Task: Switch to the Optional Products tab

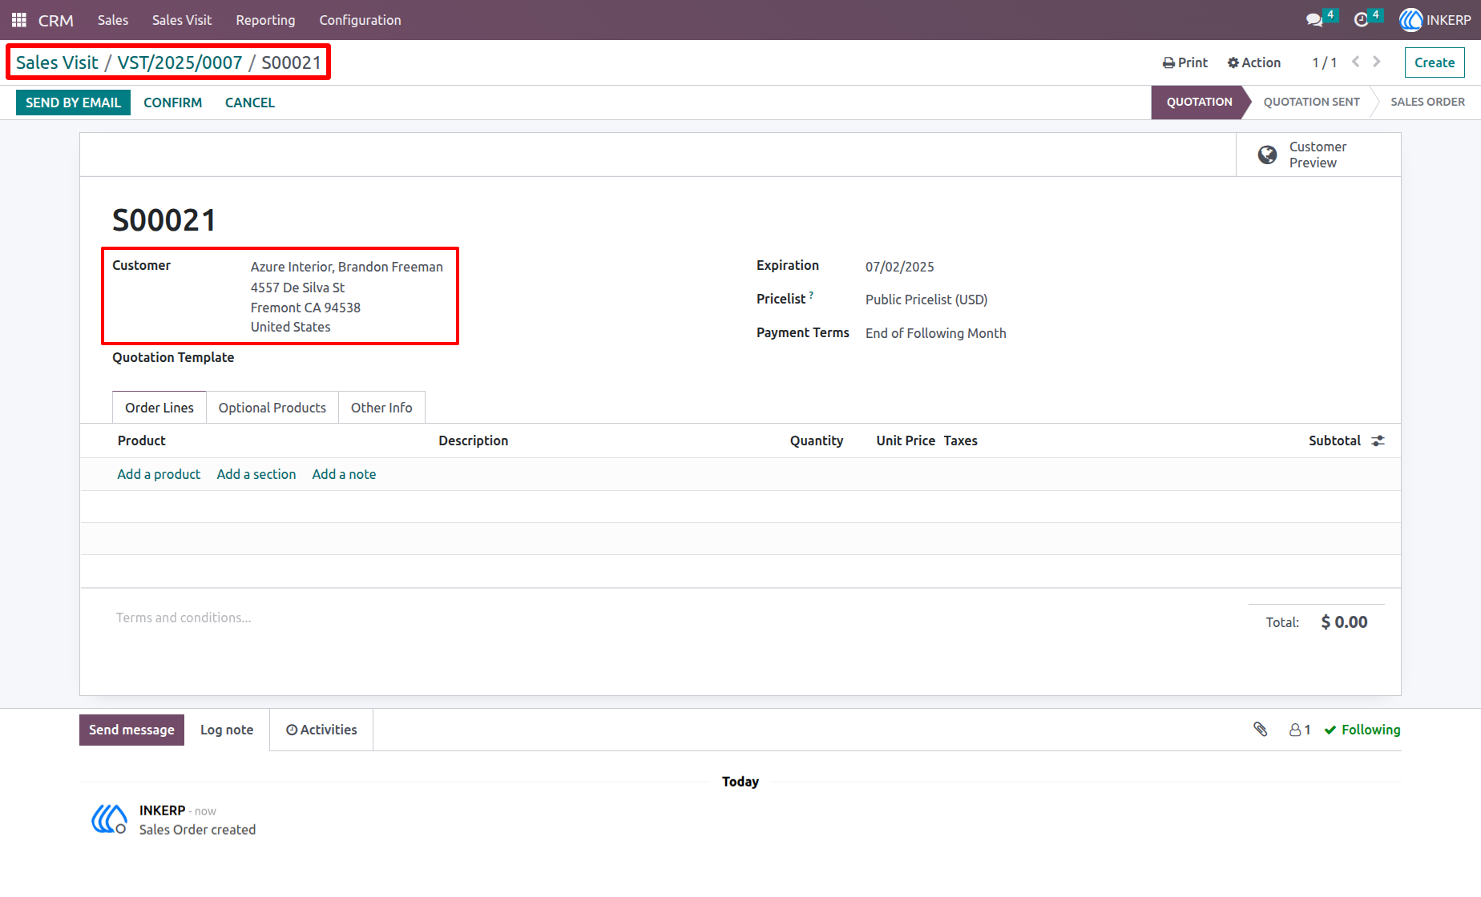Action: (272, 408)
